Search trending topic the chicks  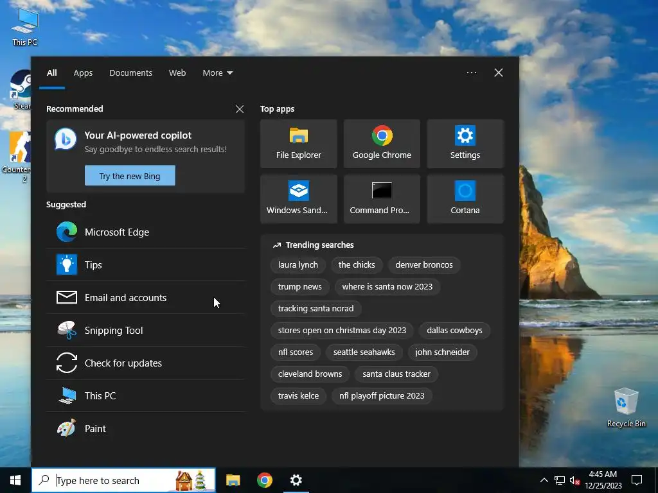(x=357, y=265)
